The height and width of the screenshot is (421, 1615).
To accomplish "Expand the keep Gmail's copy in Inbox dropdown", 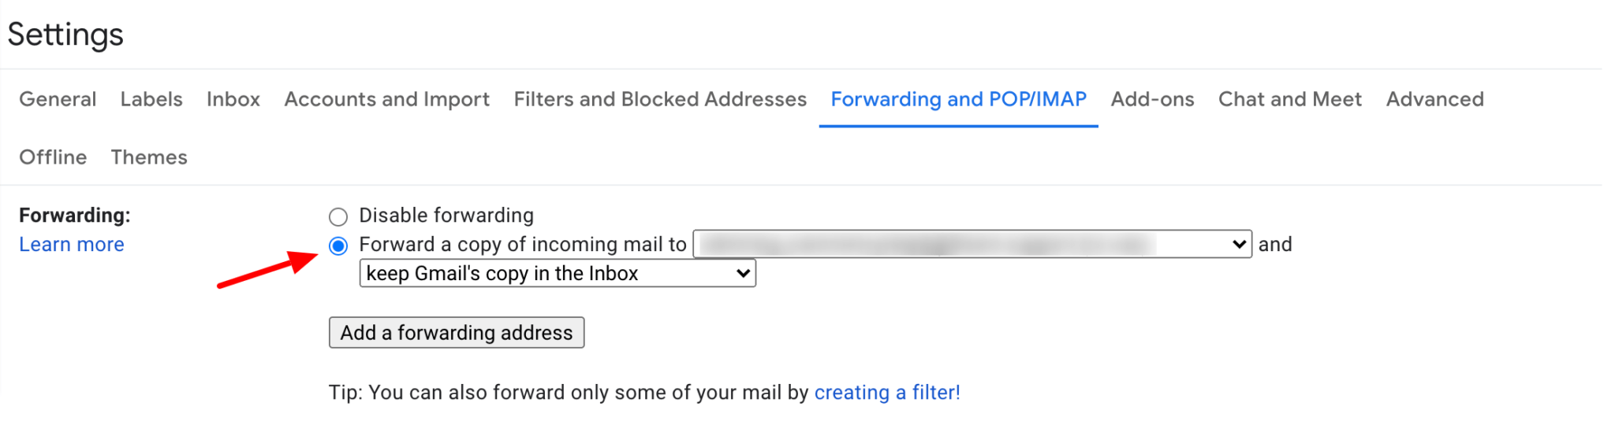I will pyautogui.click(x=558, y=274).
